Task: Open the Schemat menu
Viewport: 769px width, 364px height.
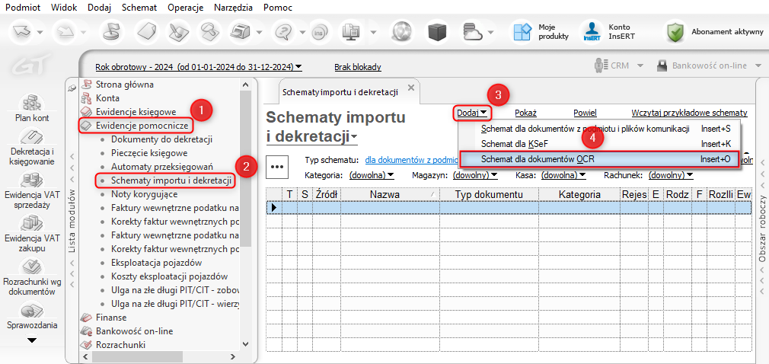Action: pyautogui.click(x=139, y=8)
